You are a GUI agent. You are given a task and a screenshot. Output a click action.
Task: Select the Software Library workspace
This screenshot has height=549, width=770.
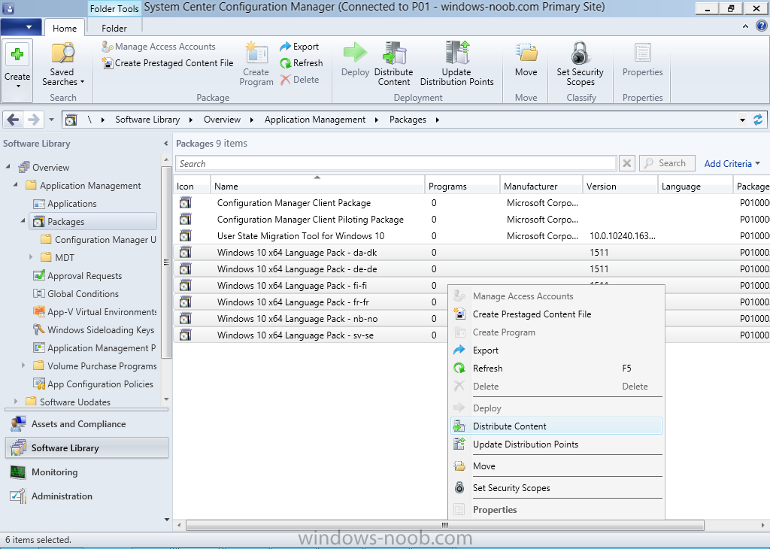point(86,447)
